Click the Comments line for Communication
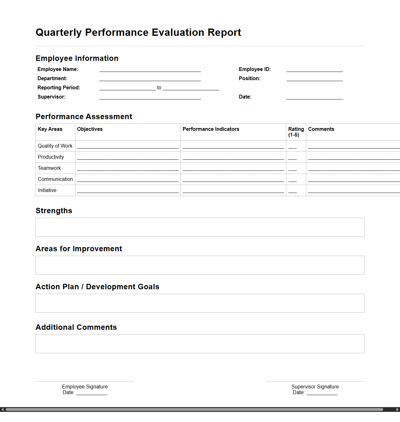The height and width of the screenshot is (422, 400). coord(353,180)
